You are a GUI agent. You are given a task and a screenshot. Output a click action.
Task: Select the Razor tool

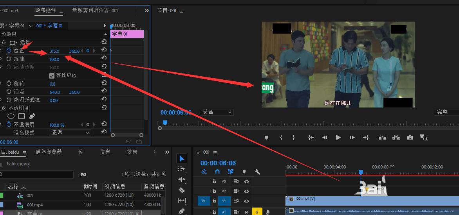[181, 190]
